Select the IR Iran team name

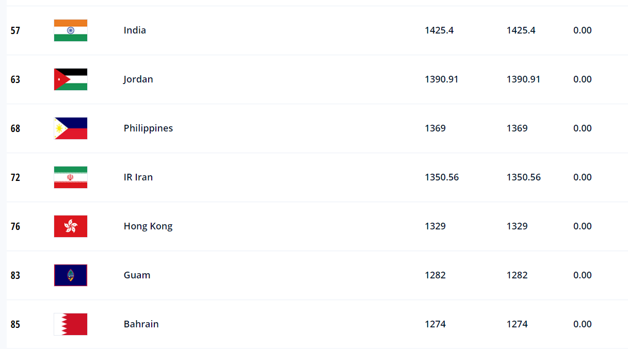(138, 177)
